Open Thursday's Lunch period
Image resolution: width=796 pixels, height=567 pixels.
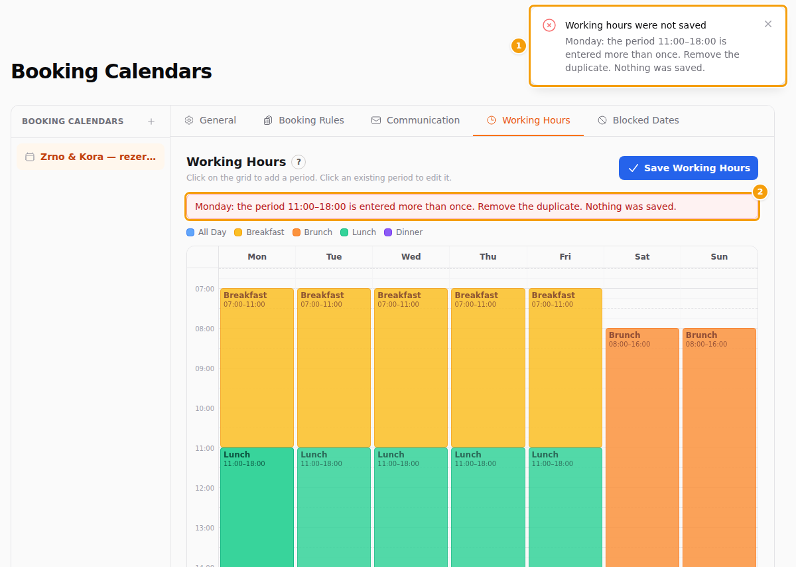(488, 507)
